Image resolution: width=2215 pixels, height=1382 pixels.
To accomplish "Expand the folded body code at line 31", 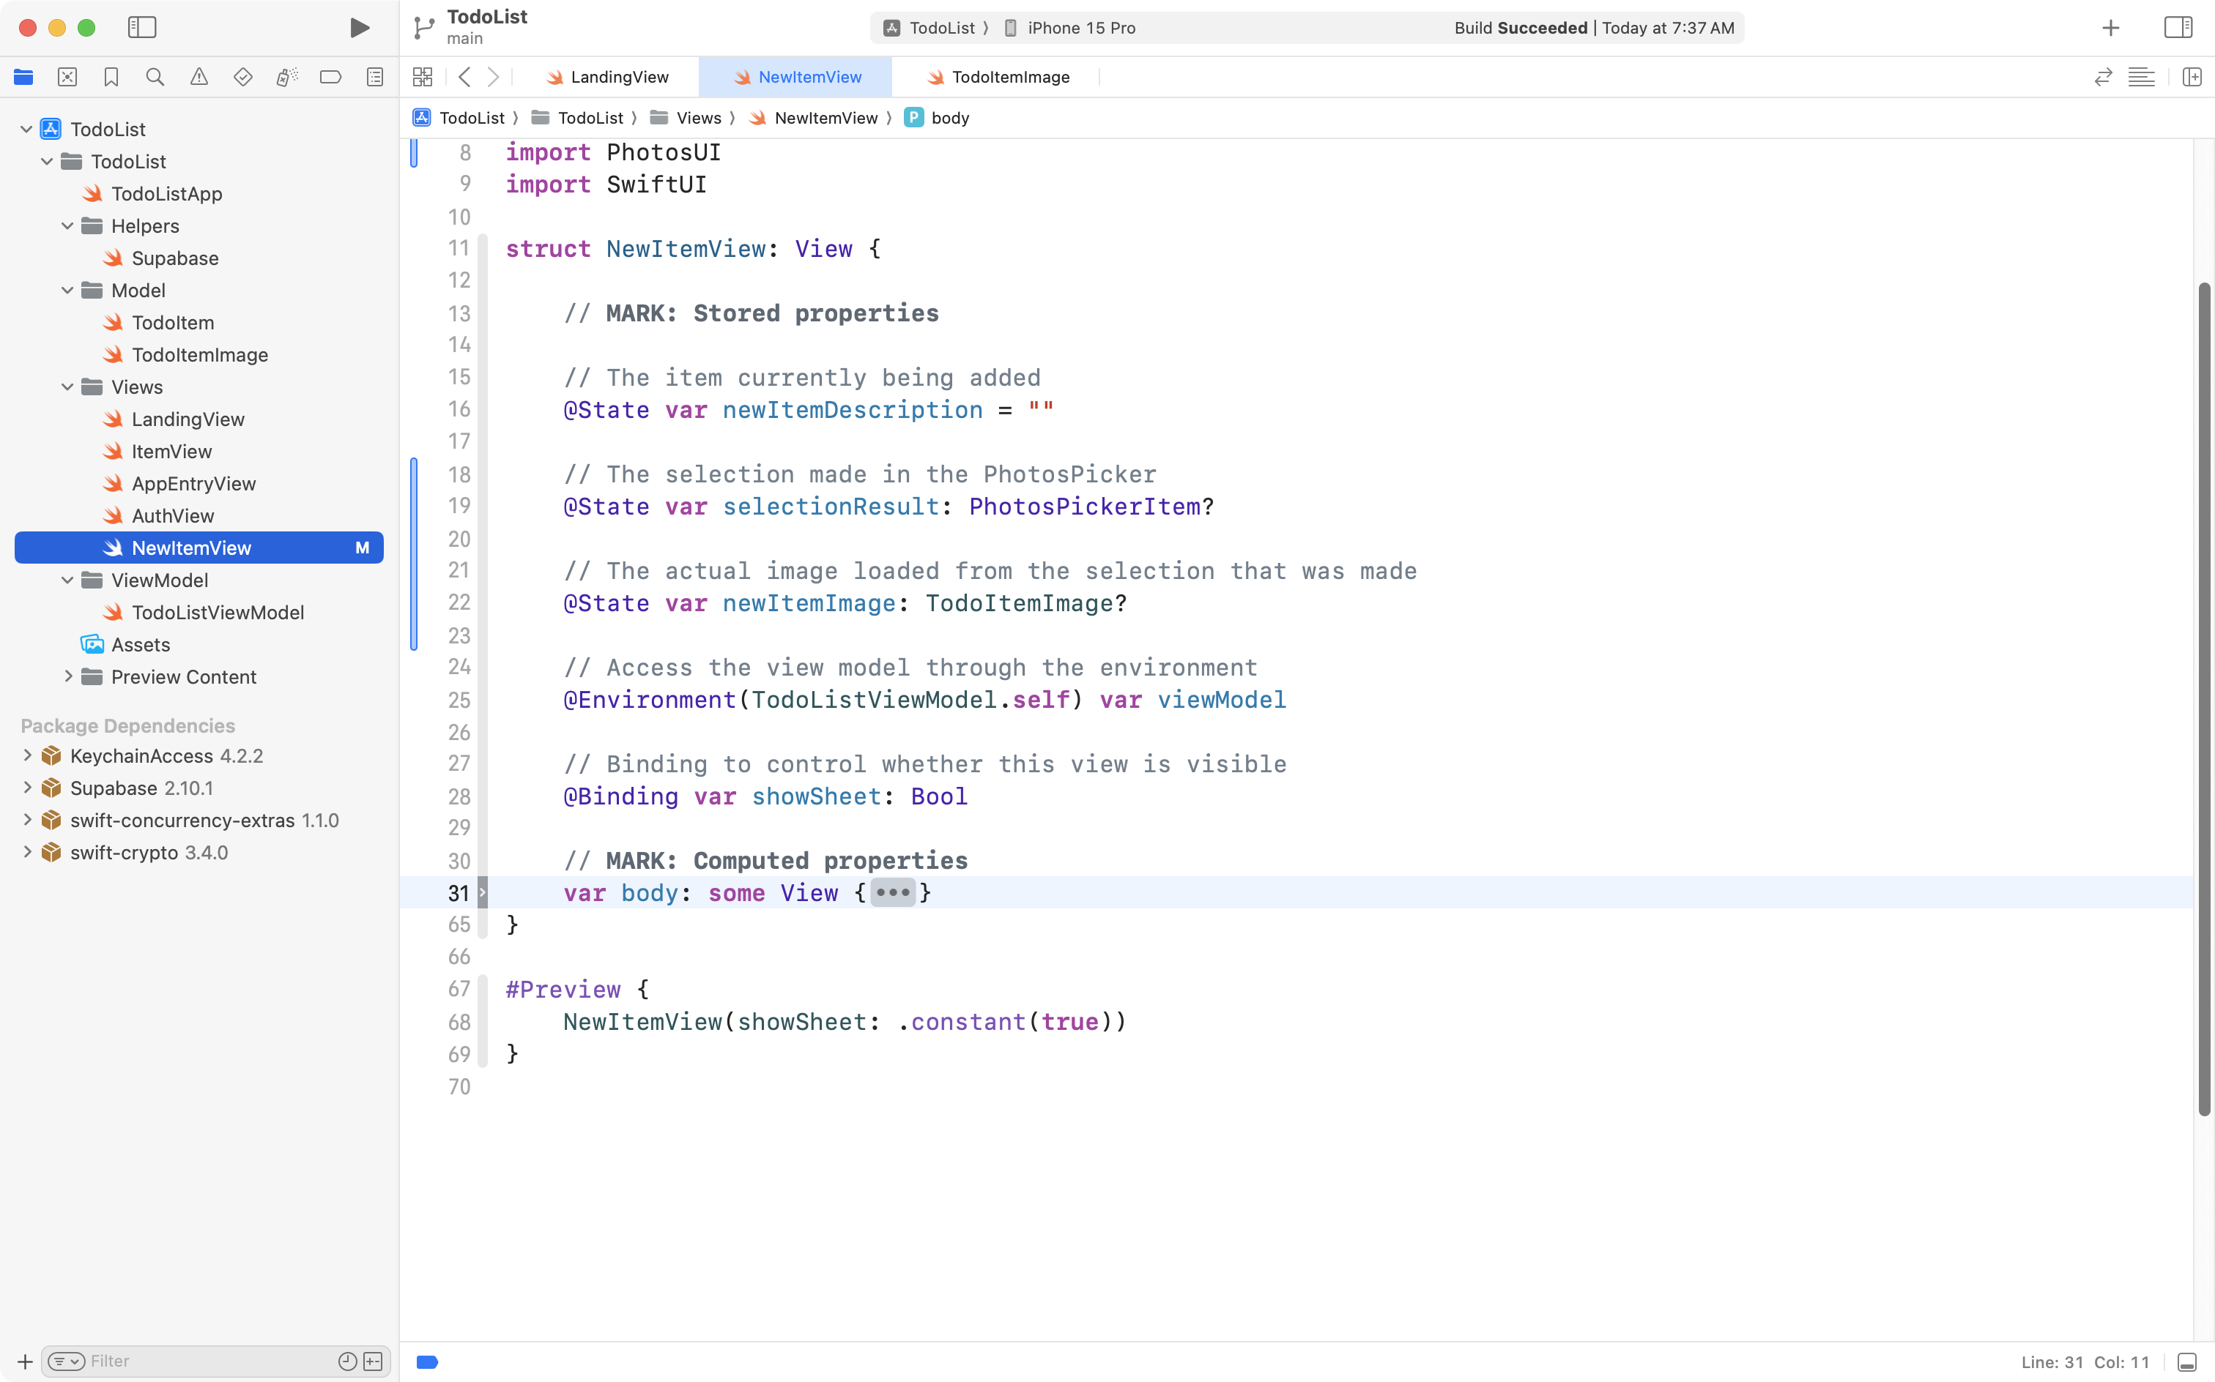I will click(893, 893).
